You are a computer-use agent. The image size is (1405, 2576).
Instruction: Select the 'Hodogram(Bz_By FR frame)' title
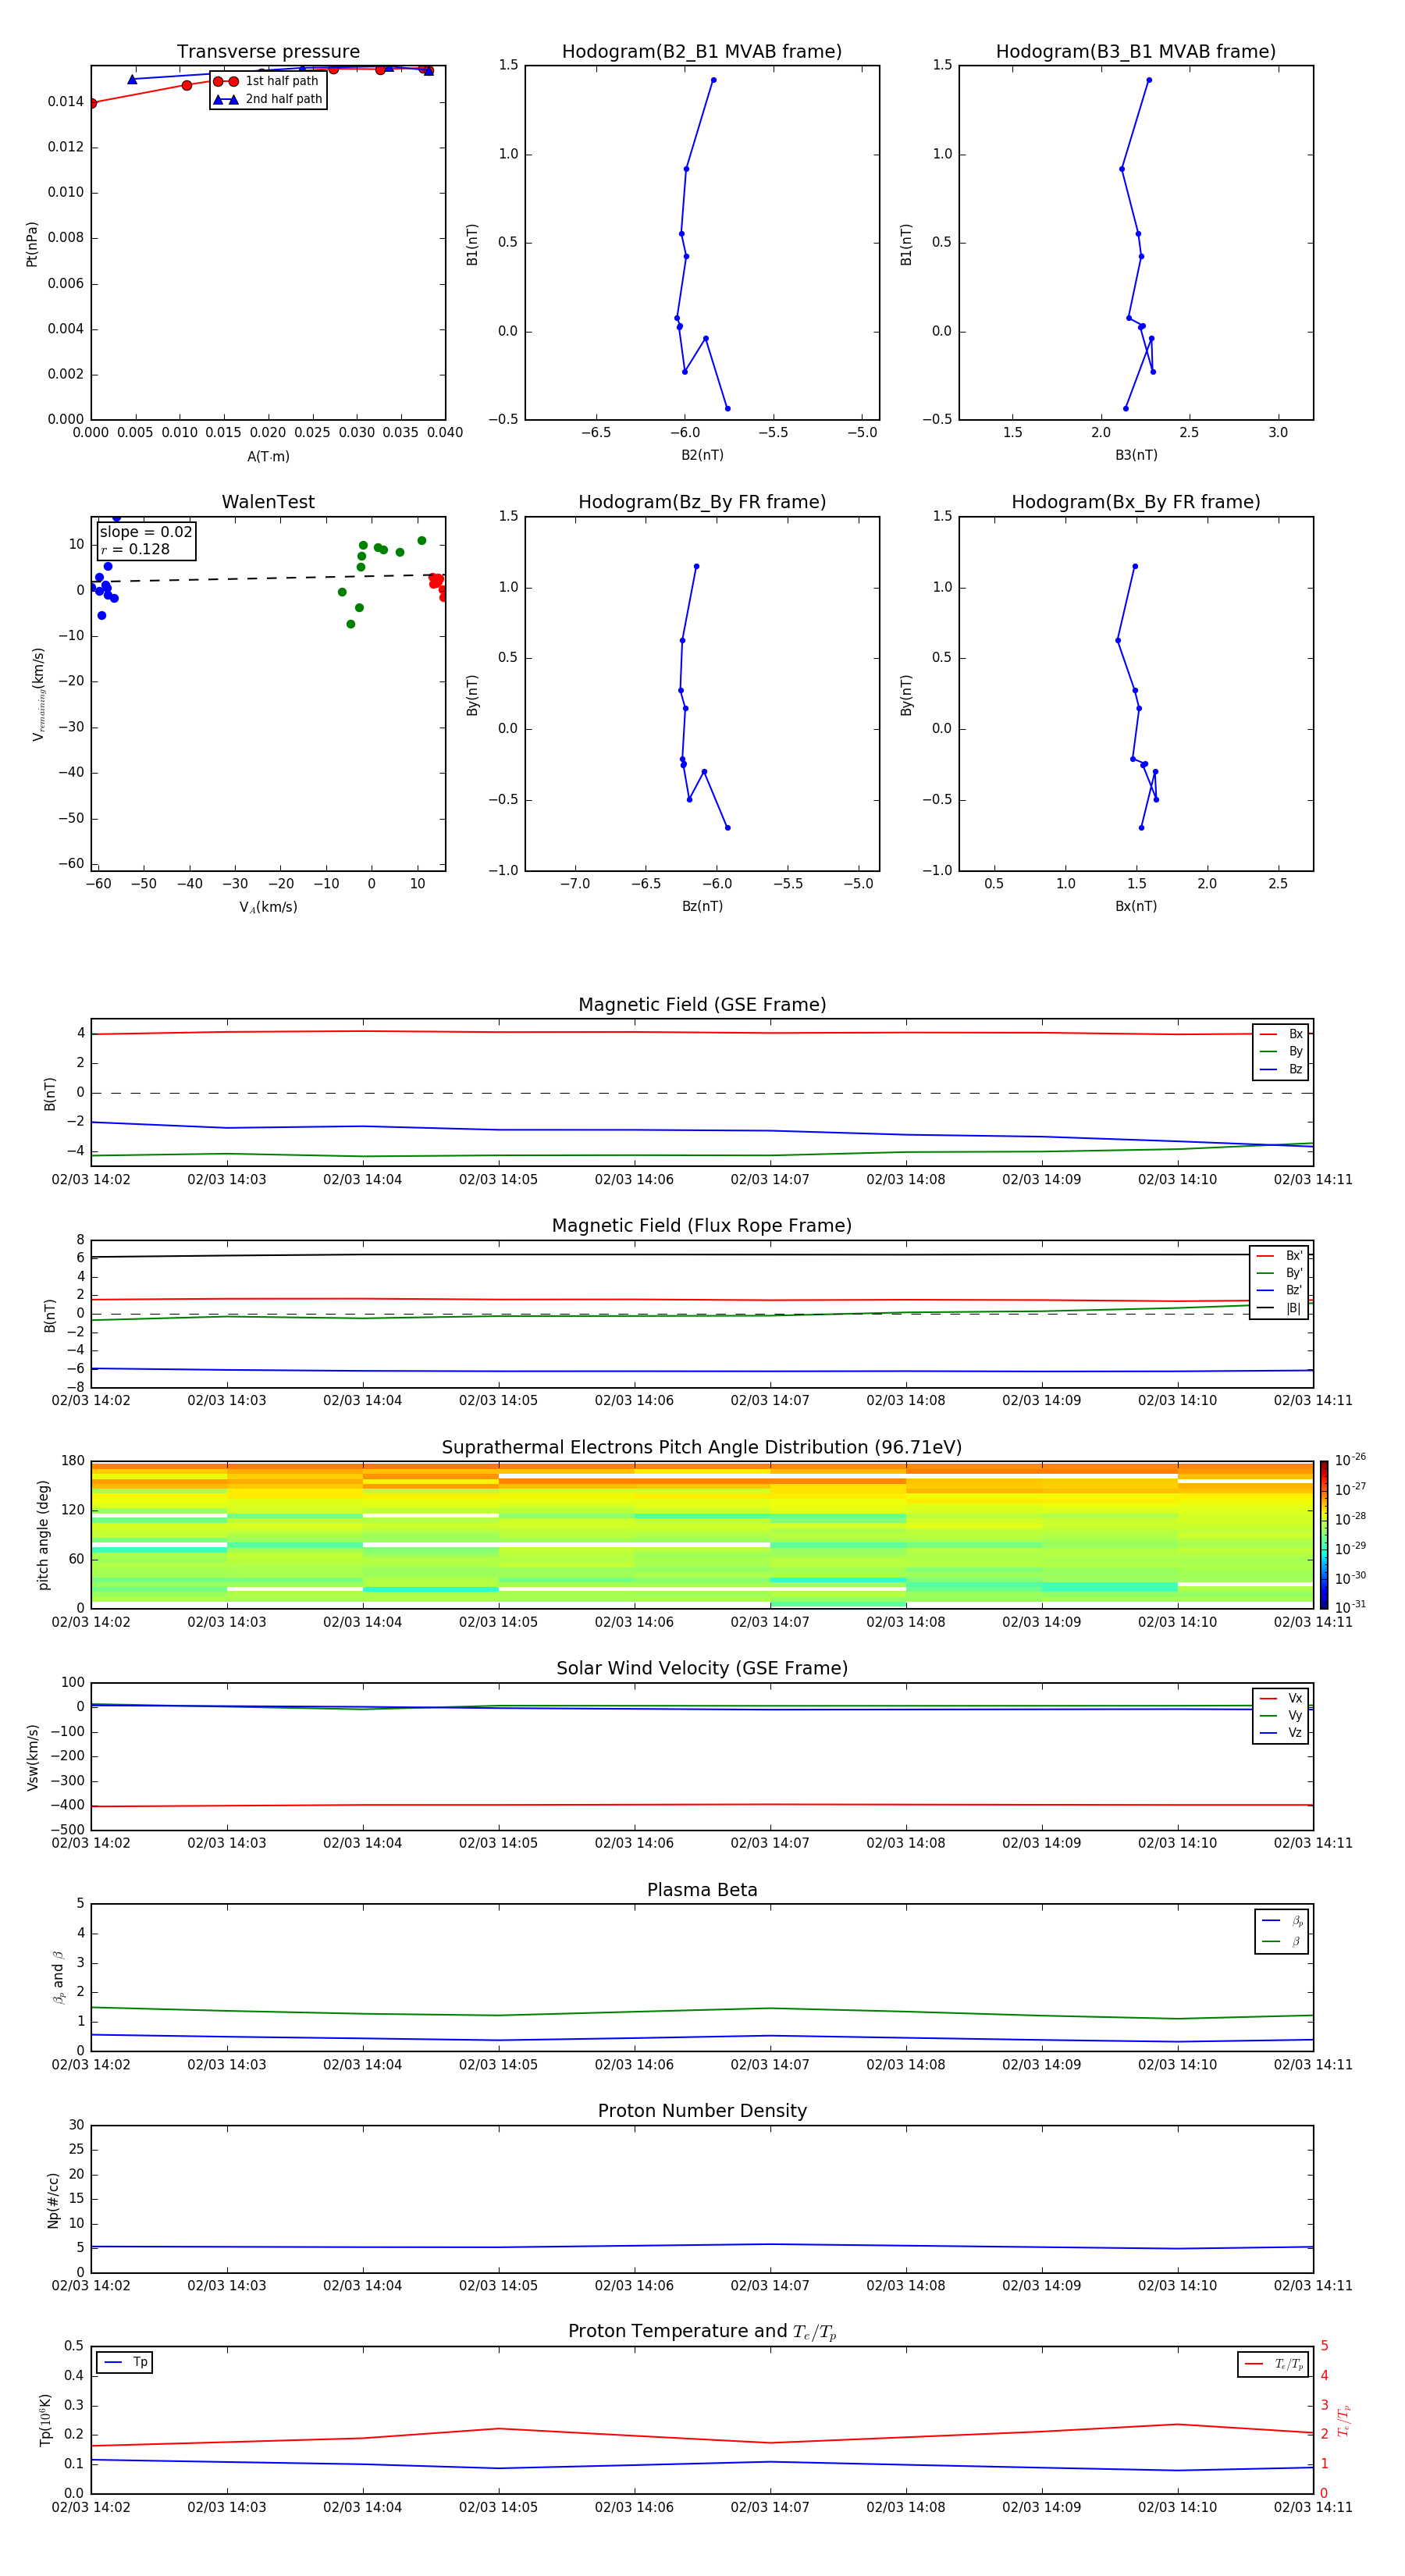tap(702, 502)
